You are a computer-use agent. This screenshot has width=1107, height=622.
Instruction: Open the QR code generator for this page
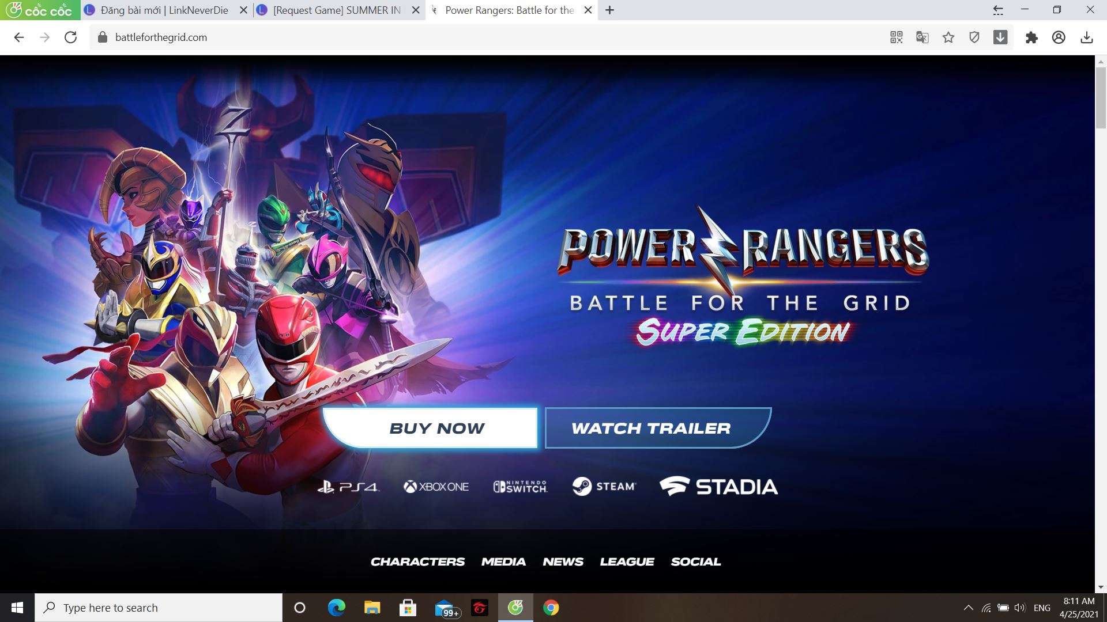(x=896, y=37)
